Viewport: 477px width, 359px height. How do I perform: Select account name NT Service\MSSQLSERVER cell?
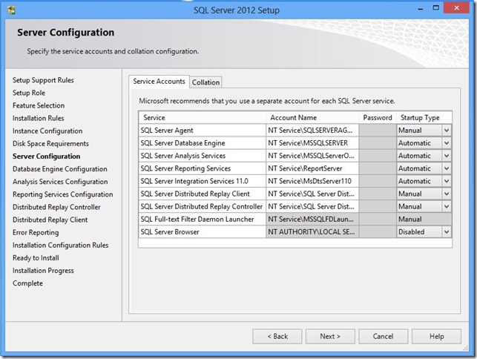click(312, 143)
